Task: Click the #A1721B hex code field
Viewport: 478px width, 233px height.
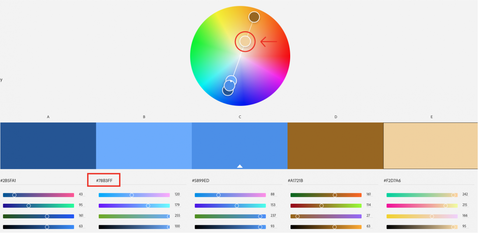Action: [295, 181]
